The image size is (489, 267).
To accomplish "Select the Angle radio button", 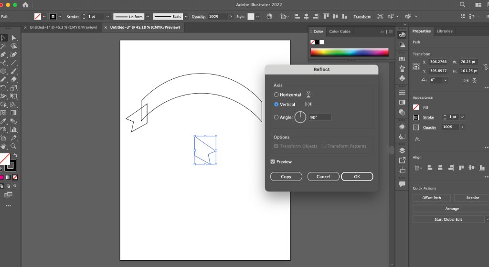I will (276, 117).
